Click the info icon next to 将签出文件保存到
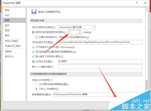 [52, 80]
